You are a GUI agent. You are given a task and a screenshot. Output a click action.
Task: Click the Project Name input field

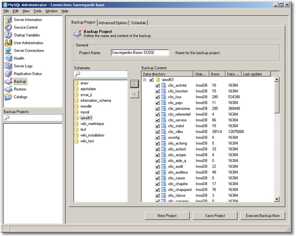pos(140,53)
